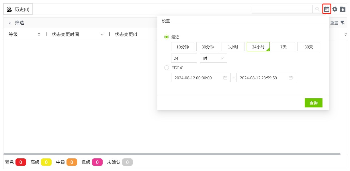Viewport: 350px width, 171px height.
Task: Select the 最近 radio button
Action: (x=167, y=37)
